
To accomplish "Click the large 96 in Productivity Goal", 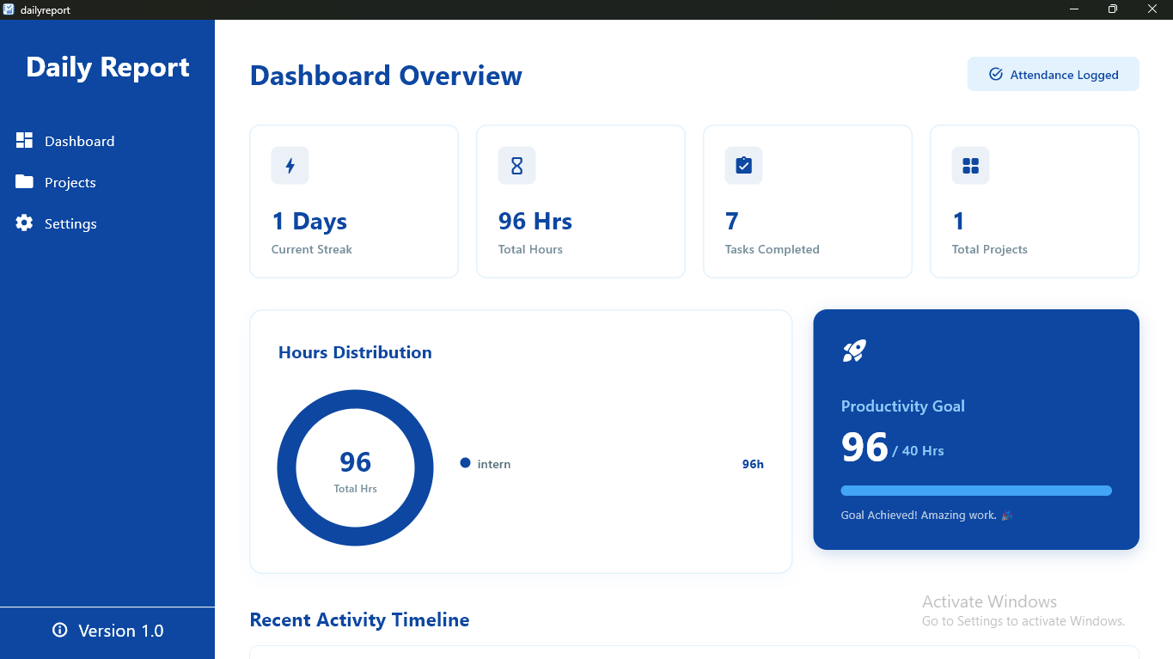I will click(x=864, y=448).
